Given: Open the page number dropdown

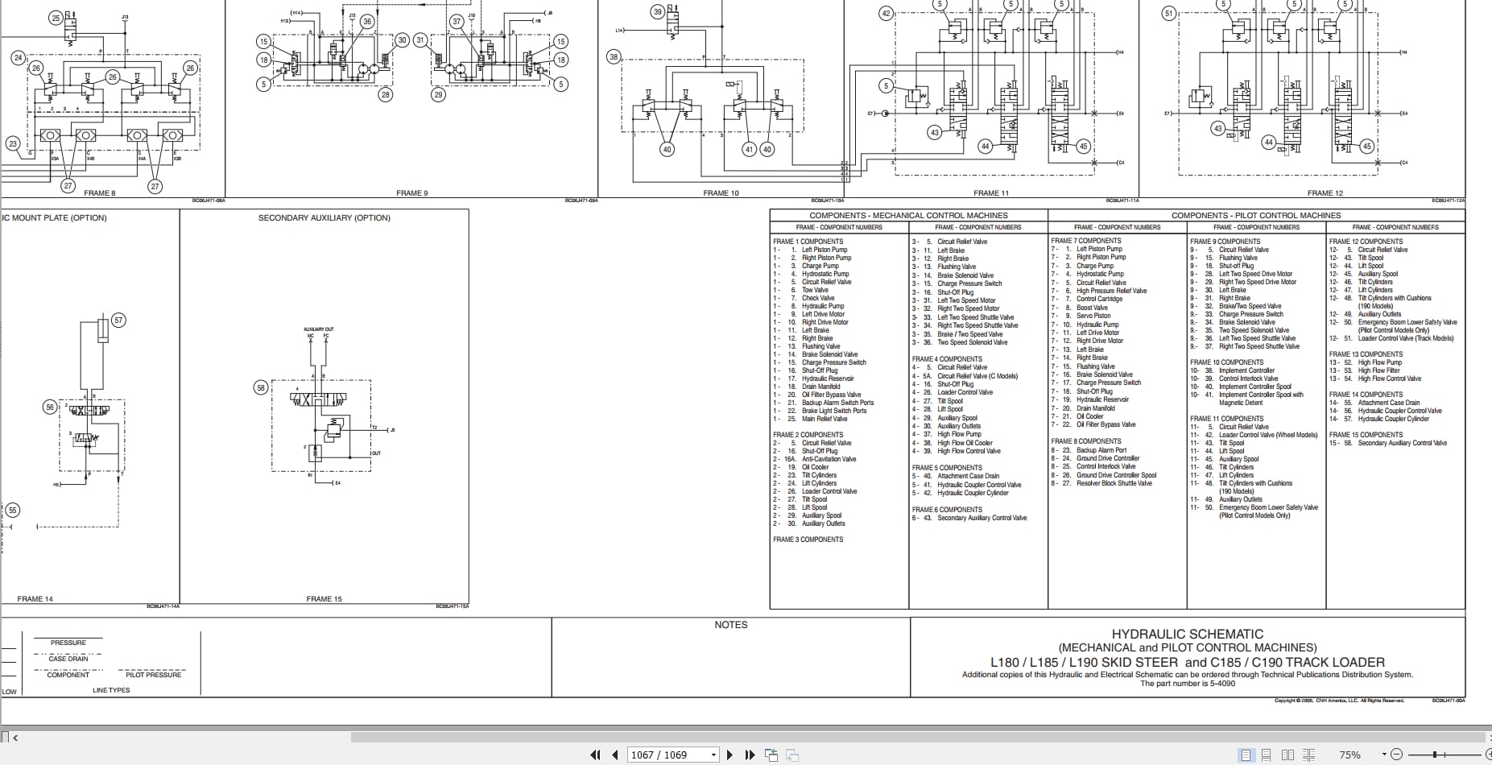Looking at the screenshot, I should tap(713, 755).
